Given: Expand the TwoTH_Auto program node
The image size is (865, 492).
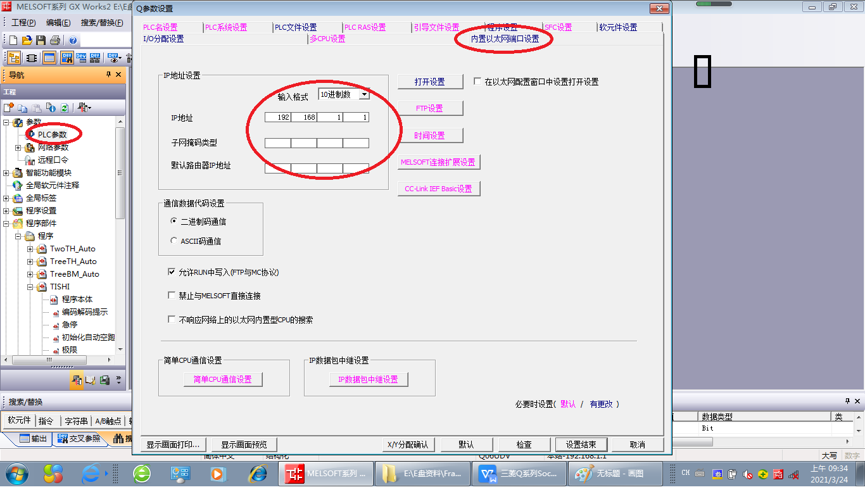Looking at the screenshot, I should 30,249.
